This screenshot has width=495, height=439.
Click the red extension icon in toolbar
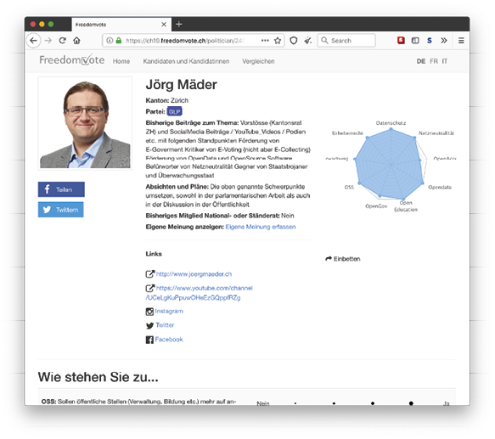pyautogui.click(x=401, y=41)
